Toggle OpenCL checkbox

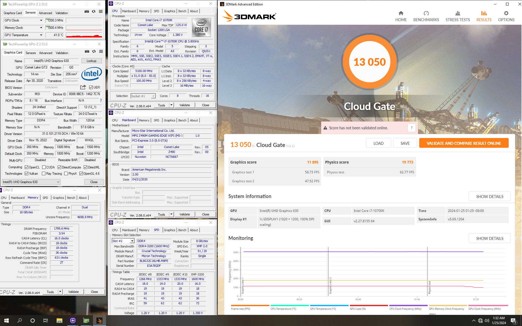click(x=26, y=167)
